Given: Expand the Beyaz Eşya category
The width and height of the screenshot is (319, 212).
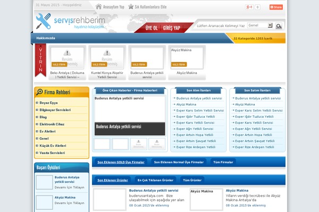Looking at the screenshot, I should (48, 103).
